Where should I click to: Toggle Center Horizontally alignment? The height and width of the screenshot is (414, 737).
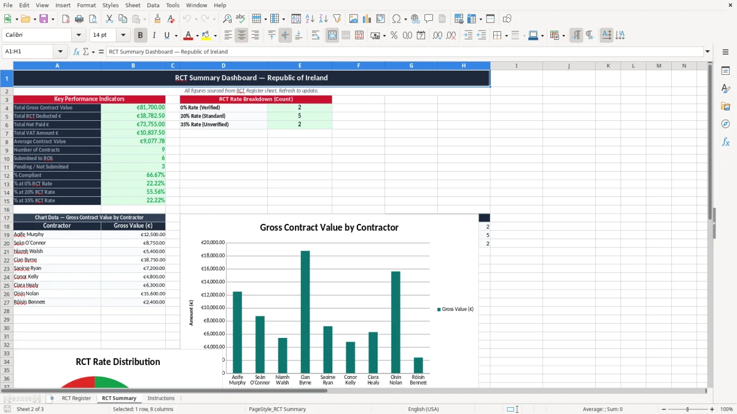241,36
